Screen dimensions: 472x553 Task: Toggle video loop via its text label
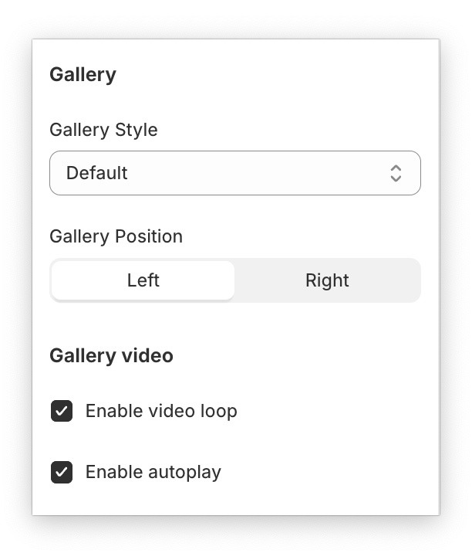161,411
